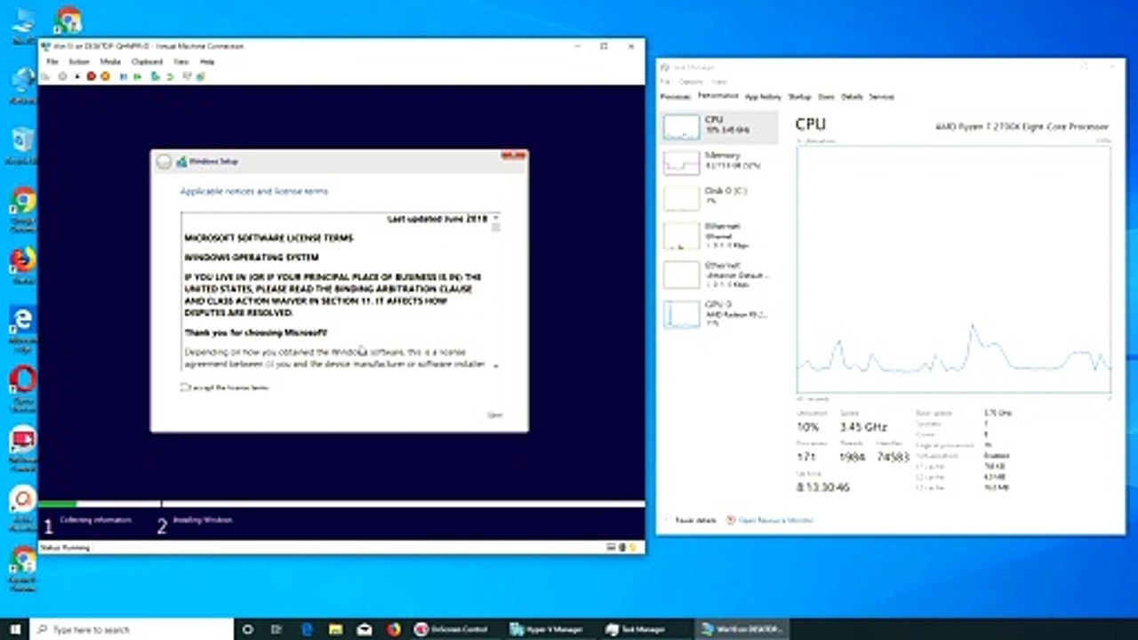Open the Clipboard menu in VM Connection
1138x640 pixels.
[147, 61]
